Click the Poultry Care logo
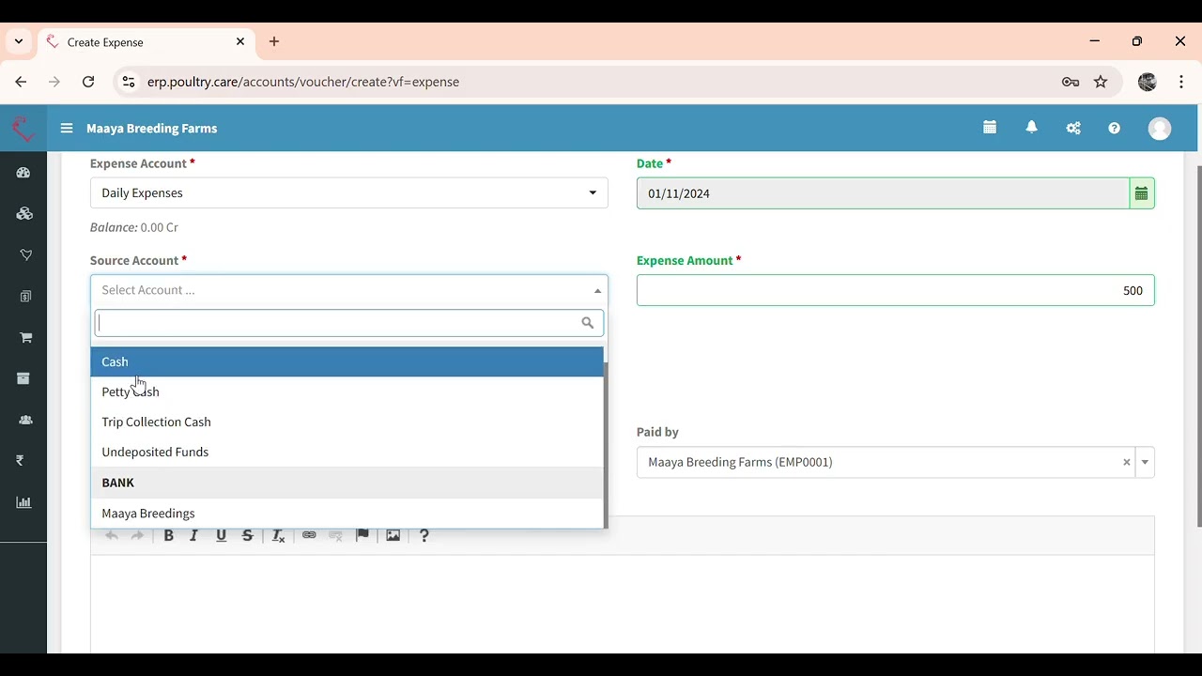This screenshot has width=1202, height=676. coord(23,129)
